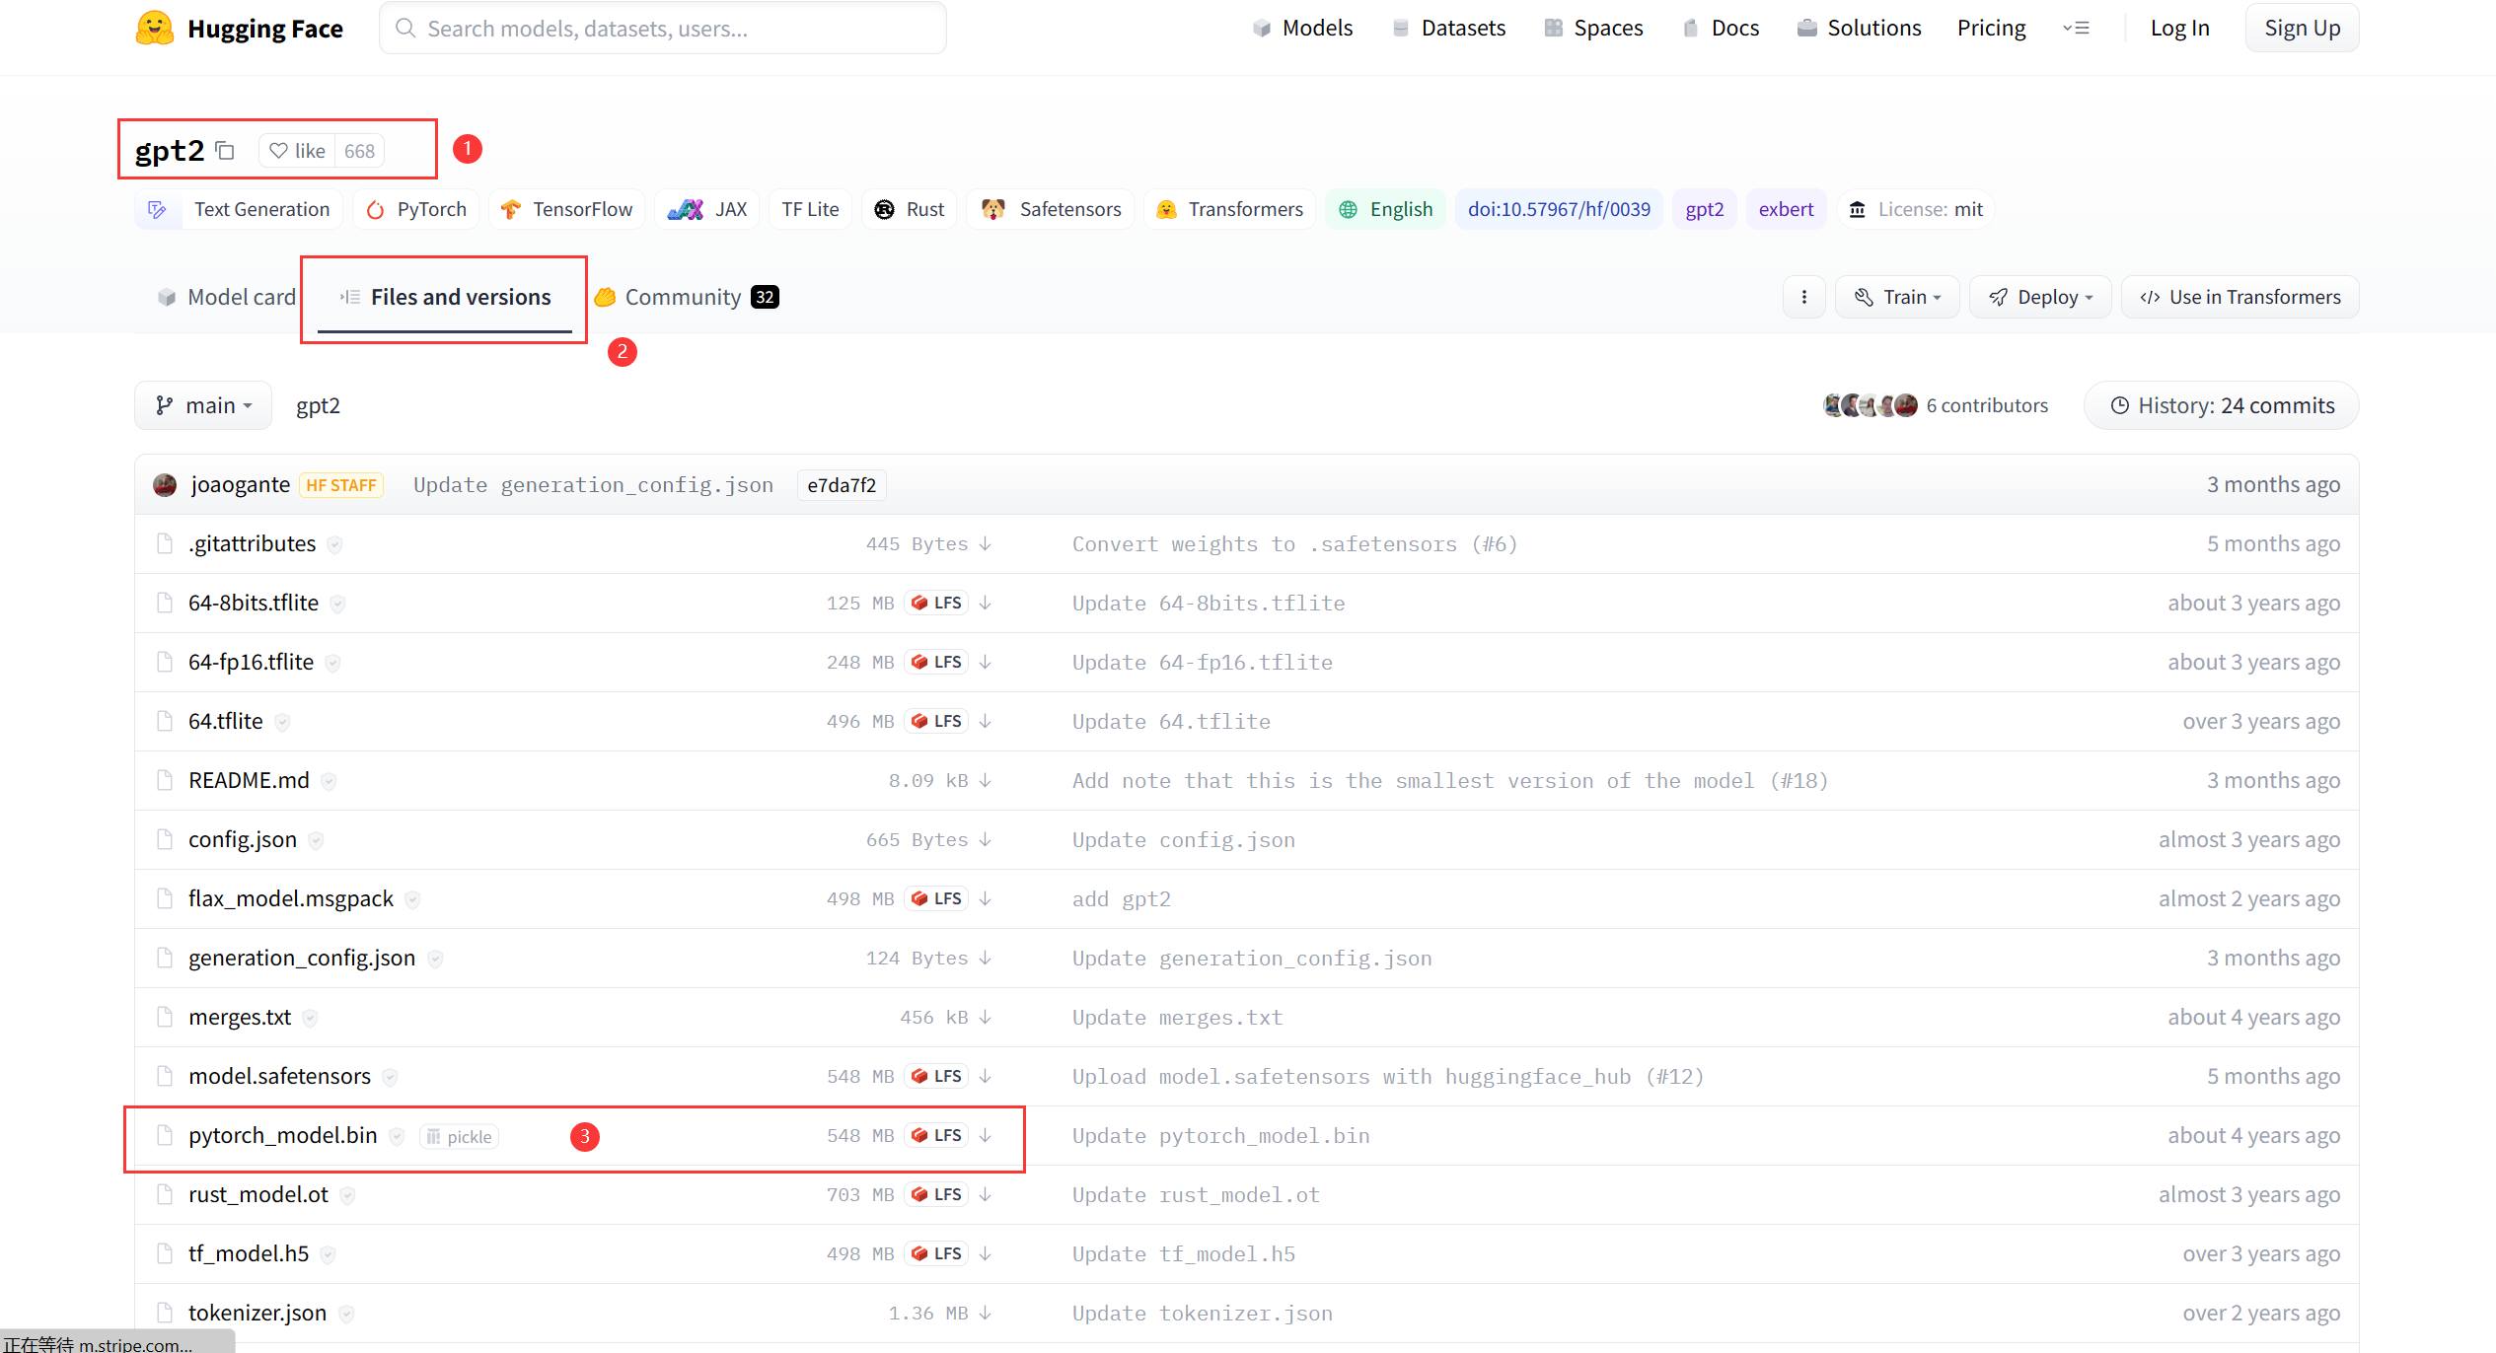Open History with 24 commits
Image resolution: width=2496 pixels, height=1353 pixels.
(2223, 405)
